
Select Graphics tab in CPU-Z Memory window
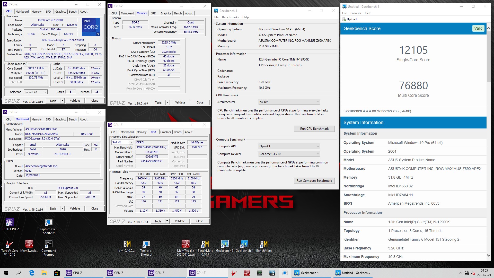[x=166, y=13]
